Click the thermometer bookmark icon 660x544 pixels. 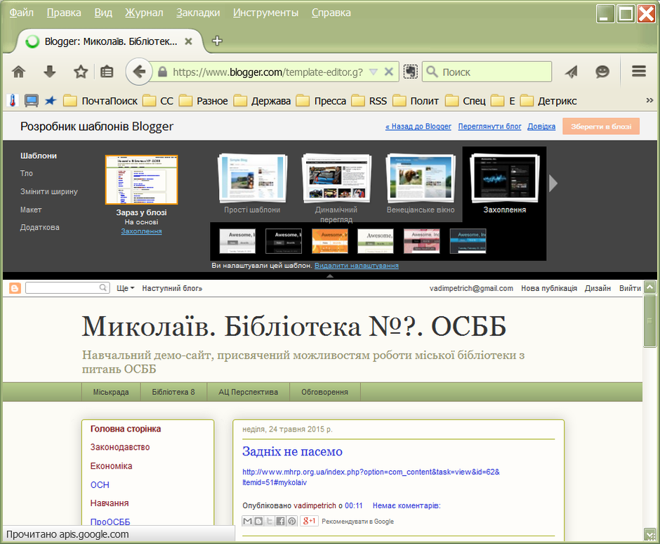13,101
